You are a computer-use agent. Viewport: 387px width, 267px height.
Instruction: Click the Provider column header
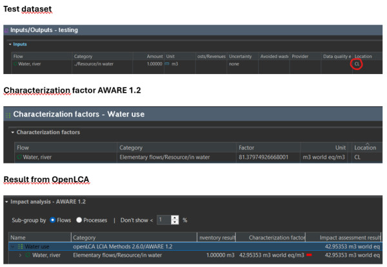pyautogui.click(x=300, y=57)
